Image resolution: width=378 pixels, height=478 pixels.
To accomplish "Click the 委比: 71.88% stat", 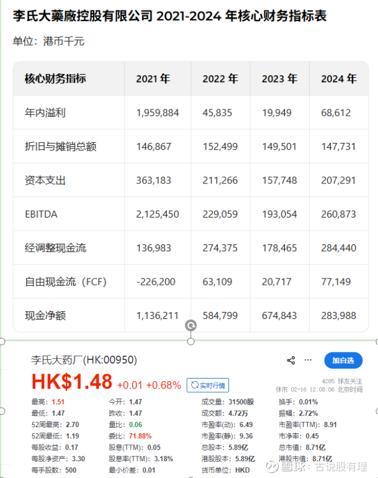I will 130,436.
